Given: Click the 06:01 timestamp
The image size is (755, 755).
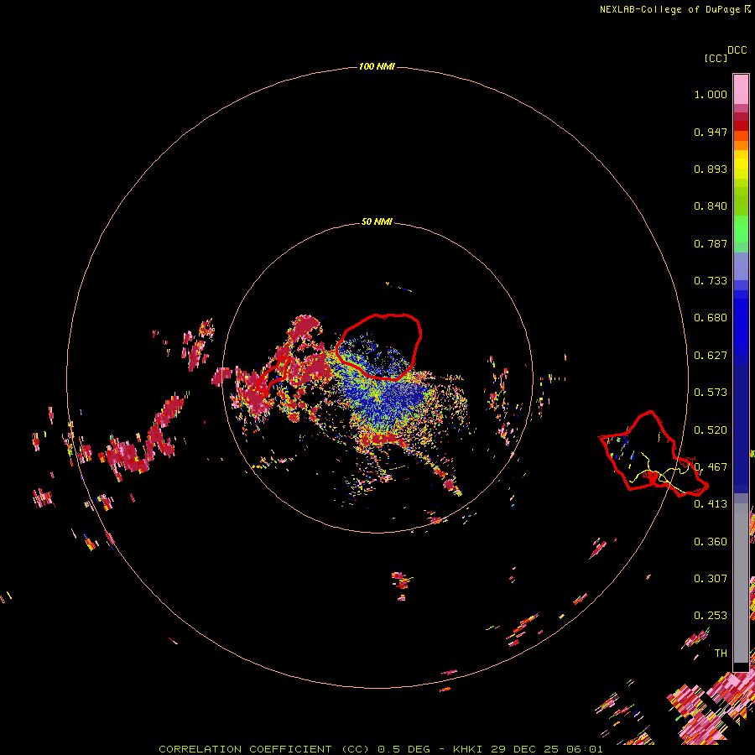Looking at the screenshot, I should click(585, 749).
